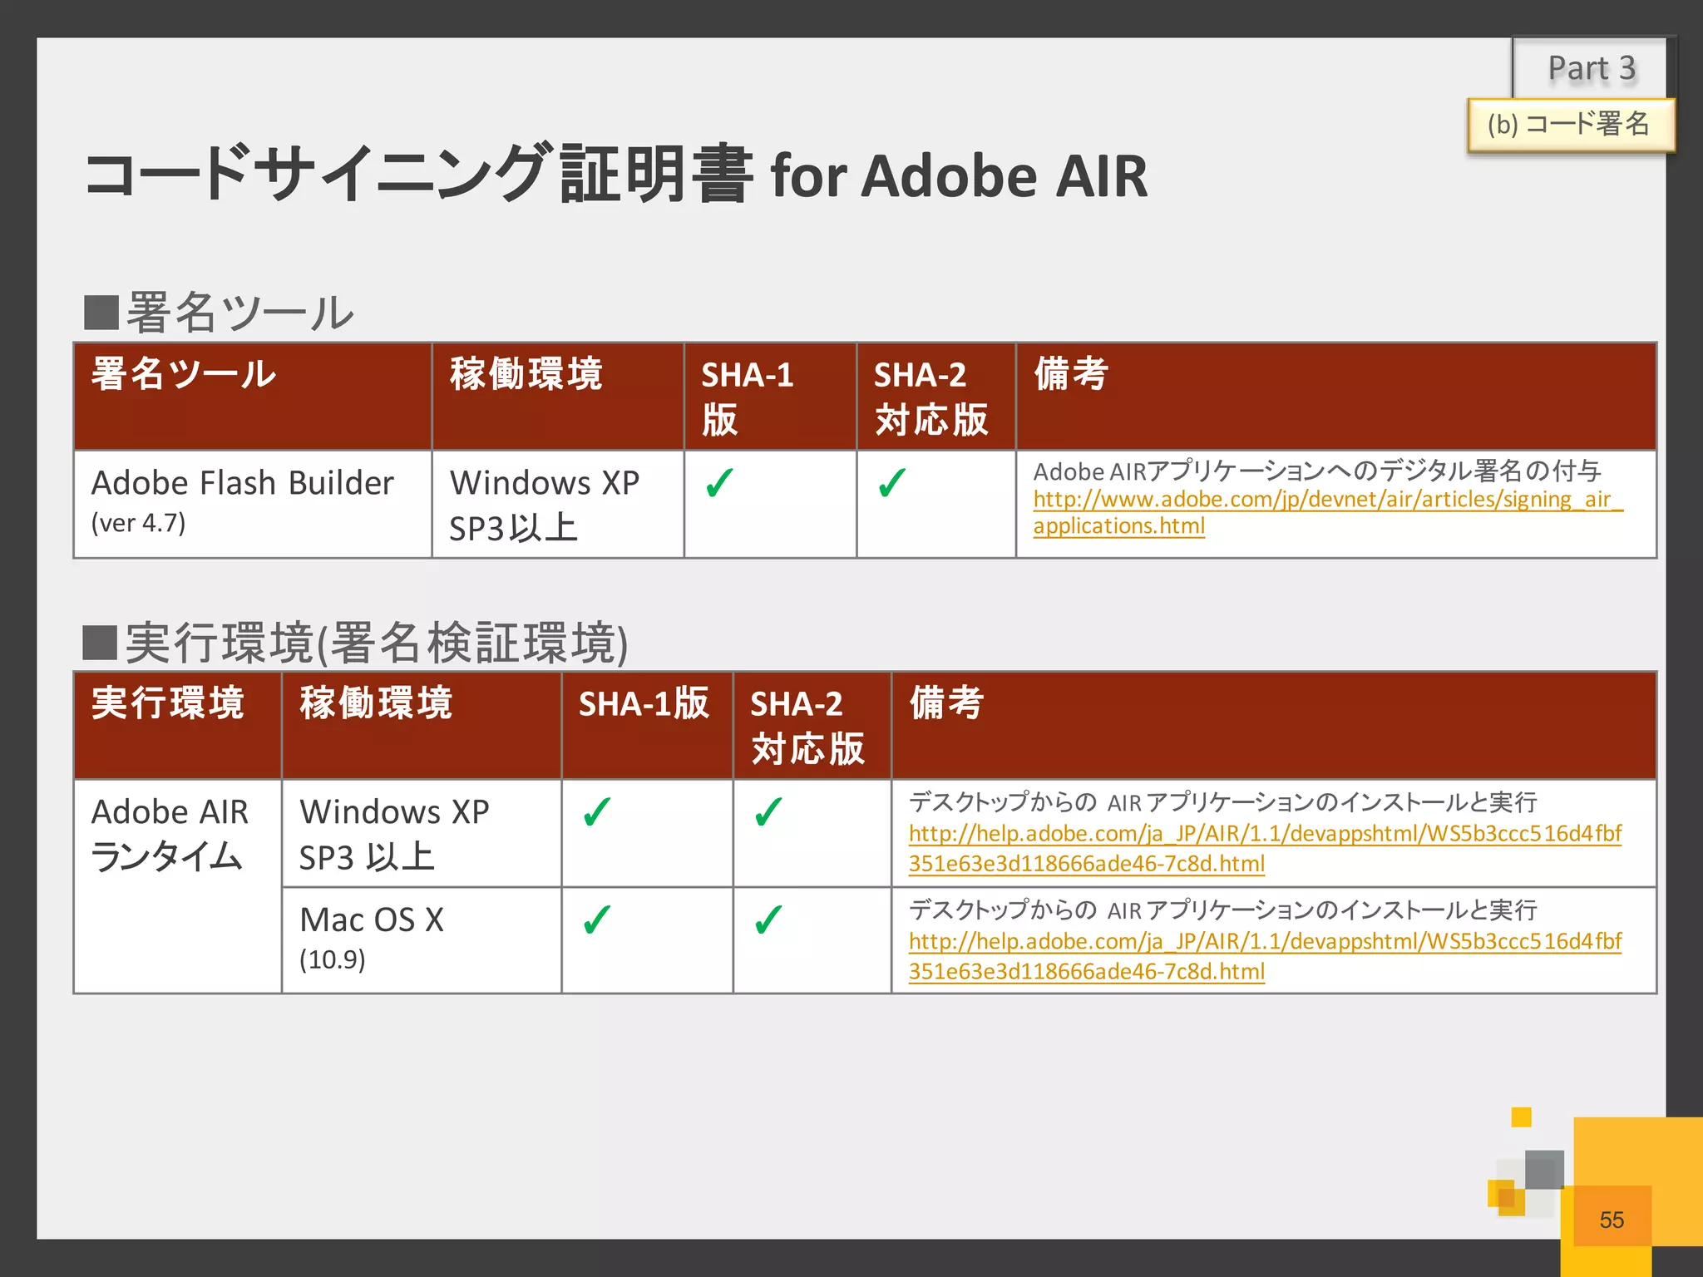The width and height of the screenshot is (1703, 1277).
Task: Click the SHA-2 checkmark in Adobe Flash Builder row
Action: tap(891, 482)
